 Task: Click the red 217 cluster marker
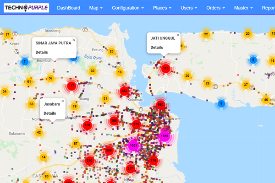click(x=130, y=169)
